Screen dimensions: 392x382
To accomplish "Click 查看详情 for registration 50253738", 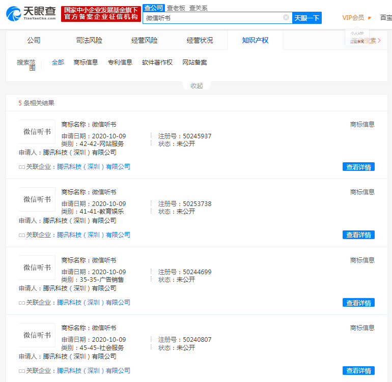I will [x=358, y=235].
